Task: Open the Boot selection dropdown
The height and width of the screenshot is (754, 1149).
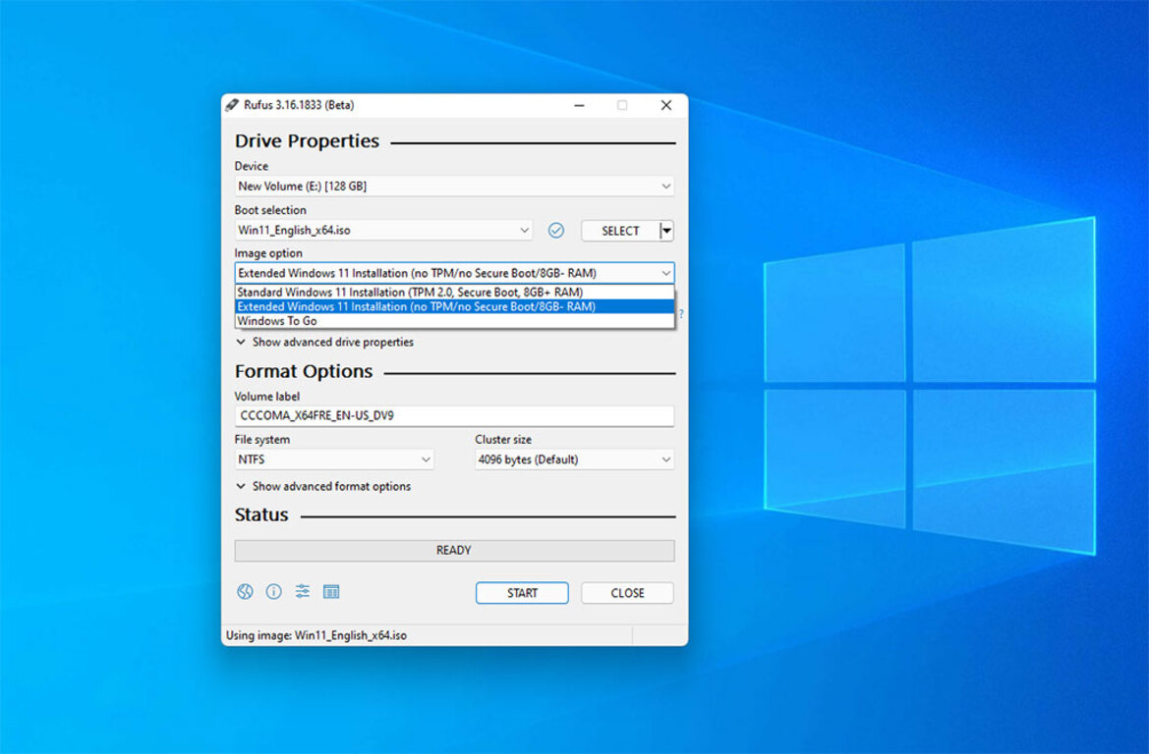Action: [x=383, y=231]
